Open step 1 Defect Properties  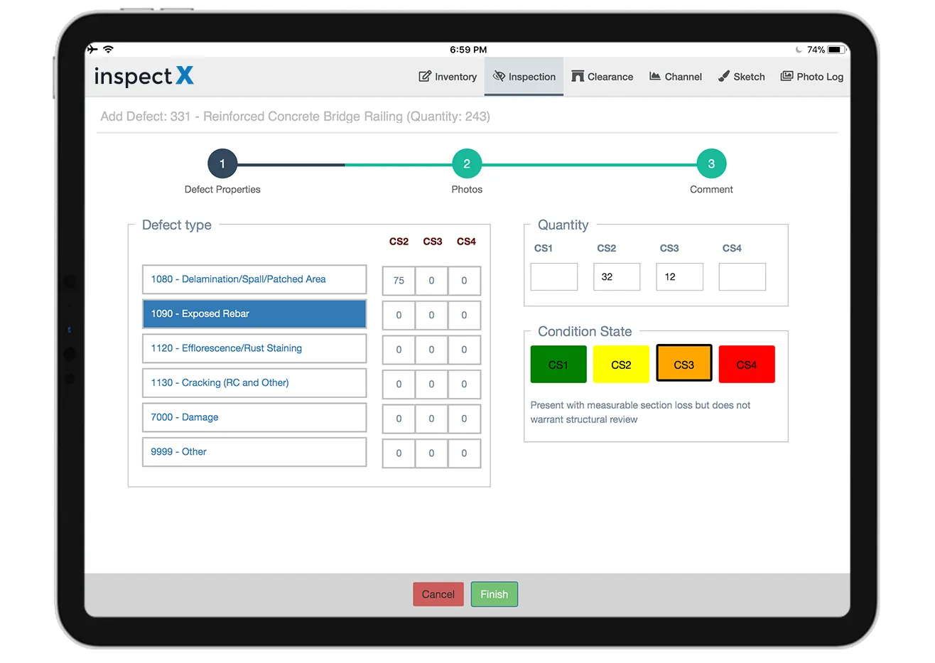(x=222, y=163)
